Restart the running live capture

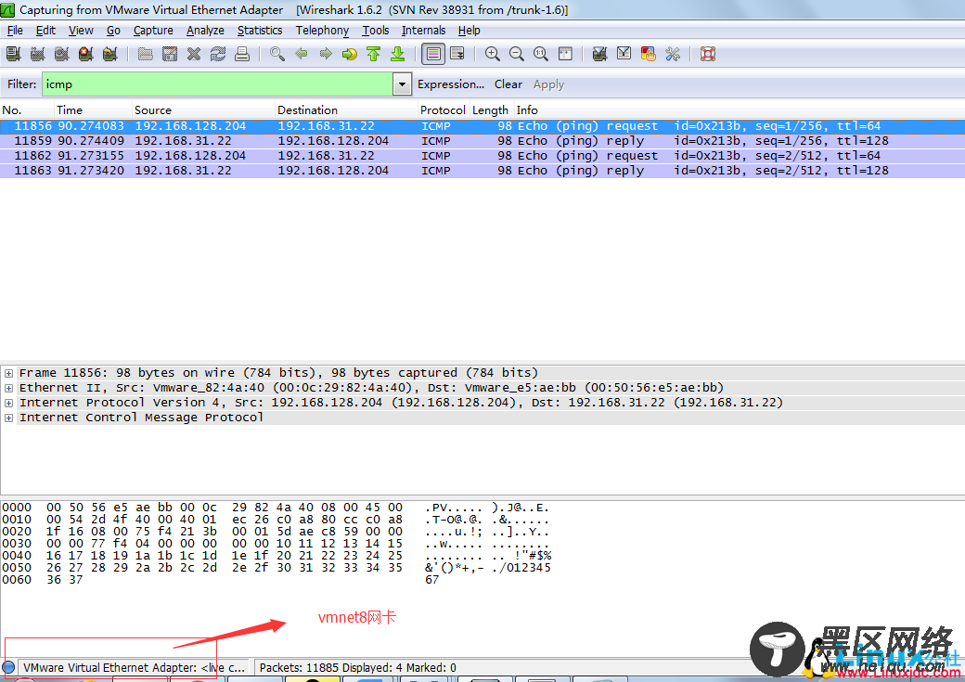tap(110, 54)
